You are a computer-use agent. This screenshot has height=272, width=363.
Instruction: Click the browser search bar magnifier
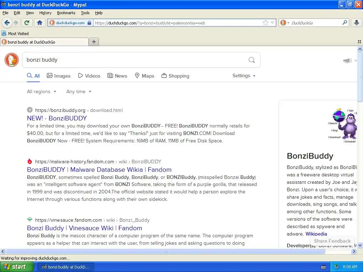pyautogui.click(x=345, y=23)
